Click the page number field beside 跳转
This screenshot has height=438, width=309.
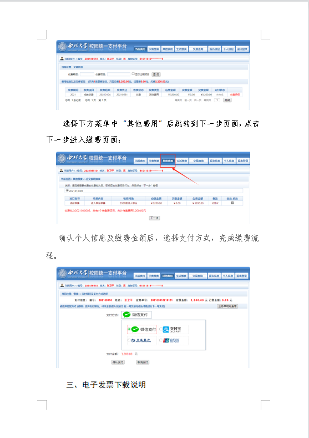click(217, 100)
